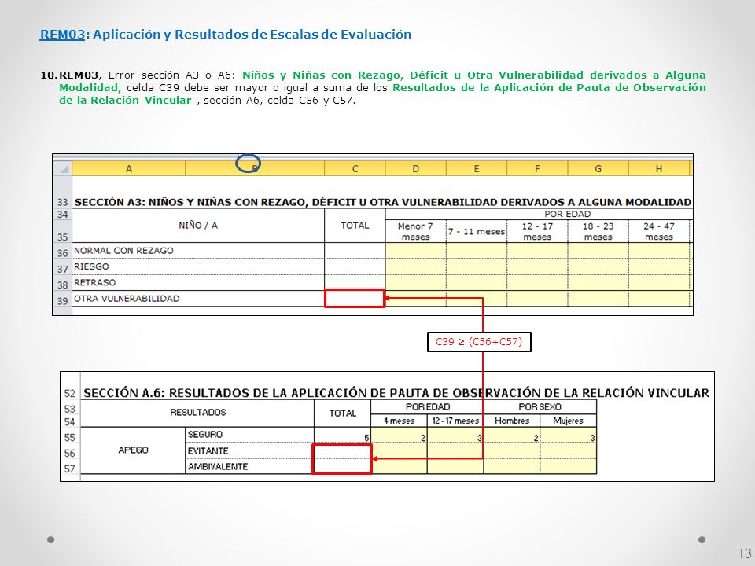This screenshot has height=566, width=755.
Task: Select the APEGO merged cell
Action: pyautogui.click(x=134, y=450)
